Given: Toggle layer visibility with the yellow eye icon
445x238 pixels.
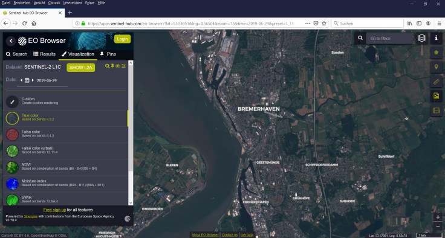Looking at the screenshot, I should (x=118, y=66).
